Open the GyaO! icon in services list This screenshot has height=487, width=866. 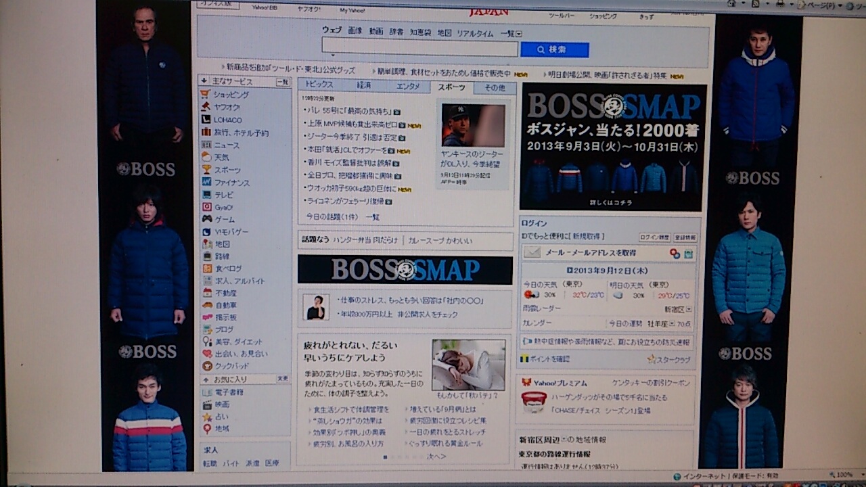(x=207, y=207)
